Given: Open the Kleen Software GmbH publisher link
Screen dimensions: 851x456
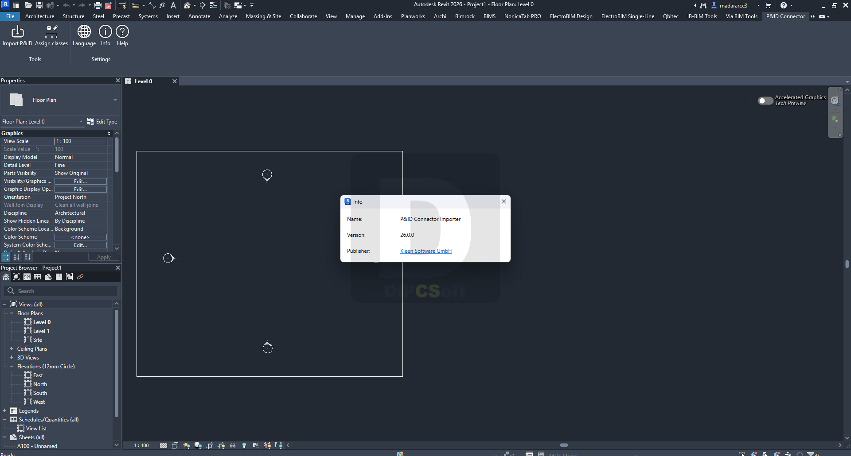Looking at the screenshot, I should 426,251.
